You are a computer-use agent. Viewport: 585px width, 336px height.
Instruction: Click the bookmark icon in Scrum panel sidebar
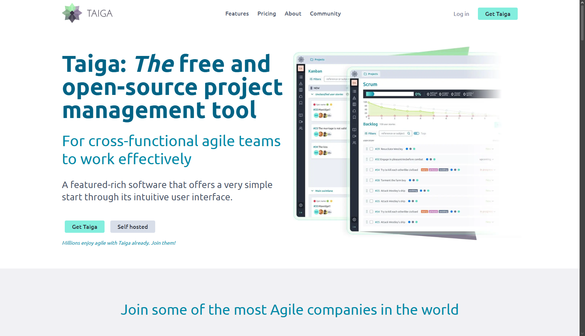354,117
